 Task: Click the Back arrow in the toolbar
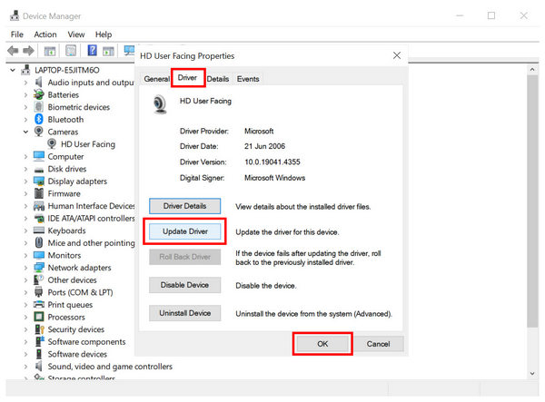[x=14, y=51]
